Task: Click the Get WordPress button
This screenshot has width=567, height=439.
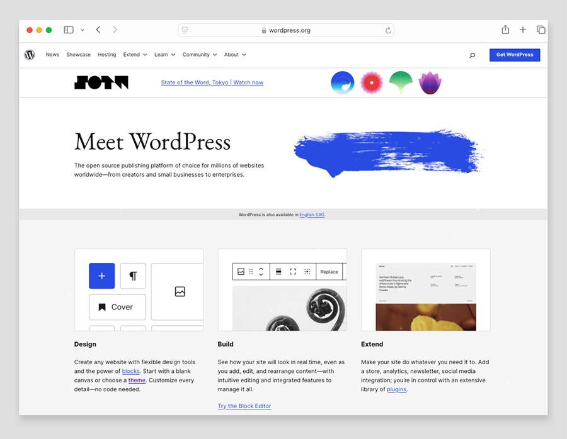Action: tap(515, 55)
